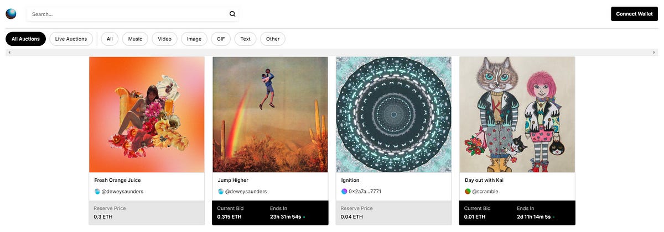
Task: Click the search magnifier icon
Action: [x=232, y=14]
